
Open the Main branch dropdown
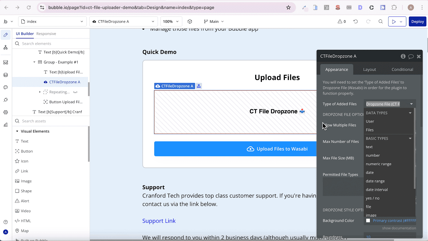[x=214, y=22]
